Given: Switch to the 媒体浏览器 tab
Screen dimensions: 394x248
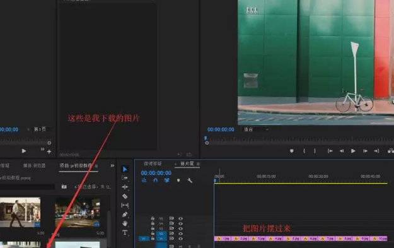Looking at the screenshot, I should tap(34, 165).
